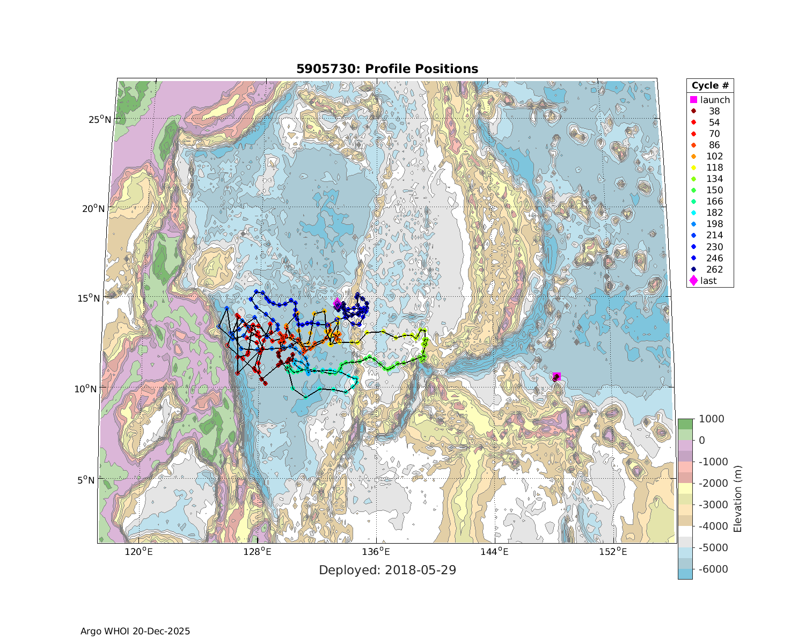Click the magenta last diamond in legend
The image size is (805, 644).
coord(693,281)
